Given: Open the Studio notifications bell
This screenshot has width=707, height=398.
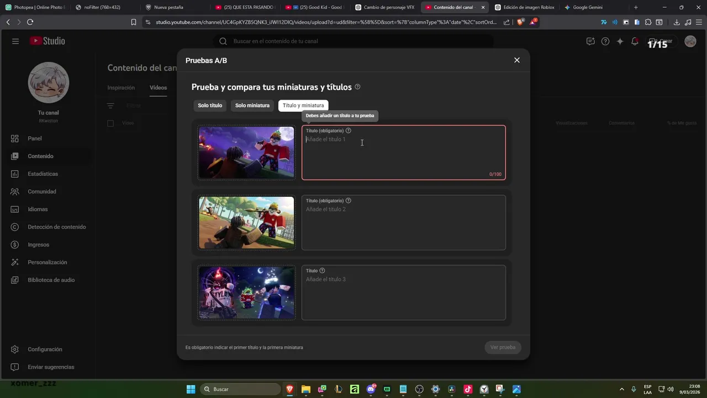Looking at the screenshot, I should tap(635, 41).
